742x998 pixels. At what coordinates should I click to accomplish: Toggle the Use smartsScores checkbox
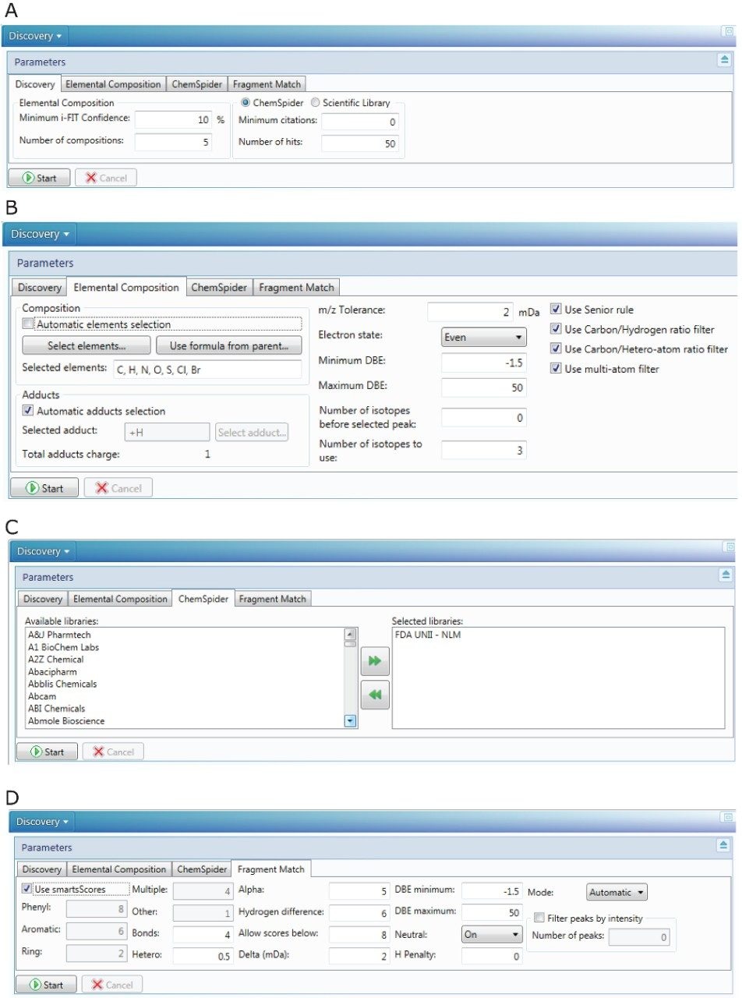coord(27,888)
